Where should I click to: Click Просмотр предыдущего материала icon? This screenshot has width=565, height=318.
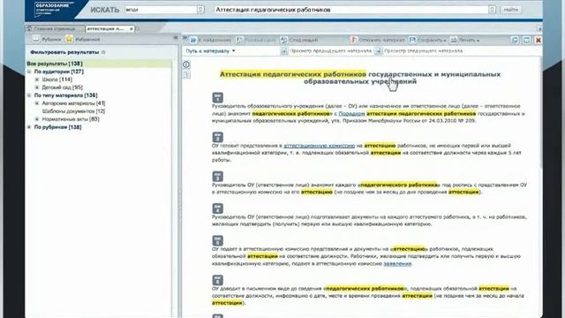click(x=284, y=51)
